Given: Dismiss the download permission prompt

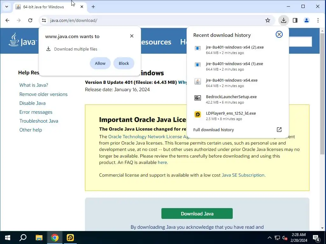Looking at the screenshot, I should pos(131,36).
